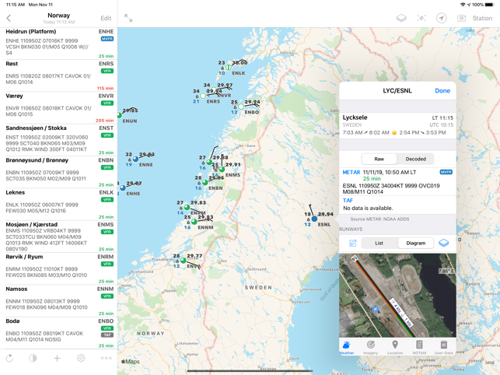Viewport: 500px width, 375px height.
Task: Toggle the half-circle contrast icon
Action: click(x=33, y=359)
